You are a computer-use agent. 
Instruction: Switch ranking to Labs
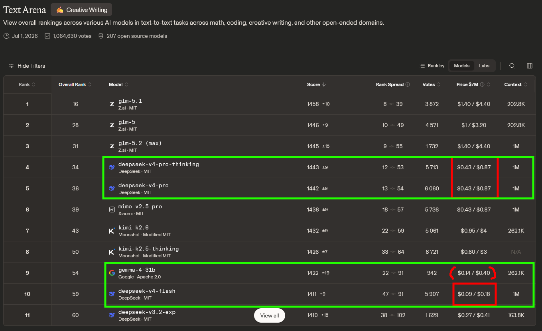pos(484,66)
